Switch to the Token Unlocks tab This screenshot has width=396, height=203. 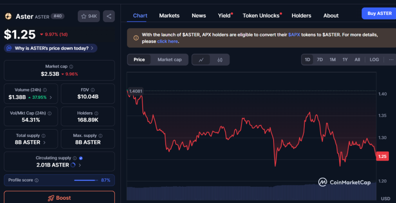[261, 16]
